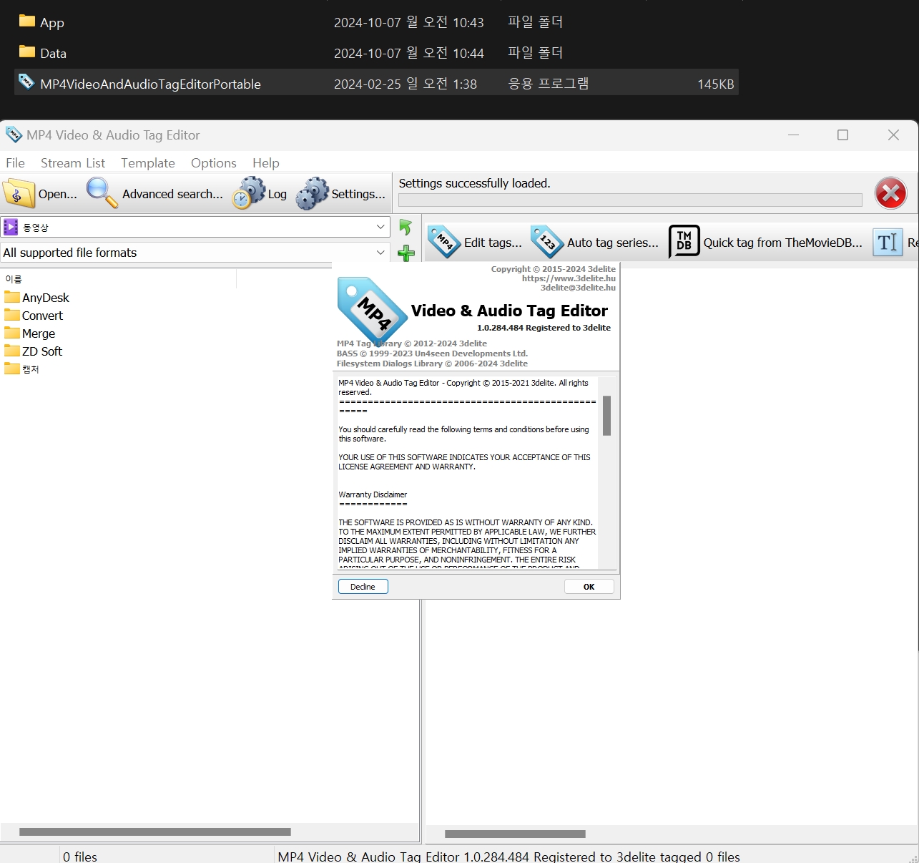Expand All supported file formats dropdown

pyautogui.click(x=380, y=252)
